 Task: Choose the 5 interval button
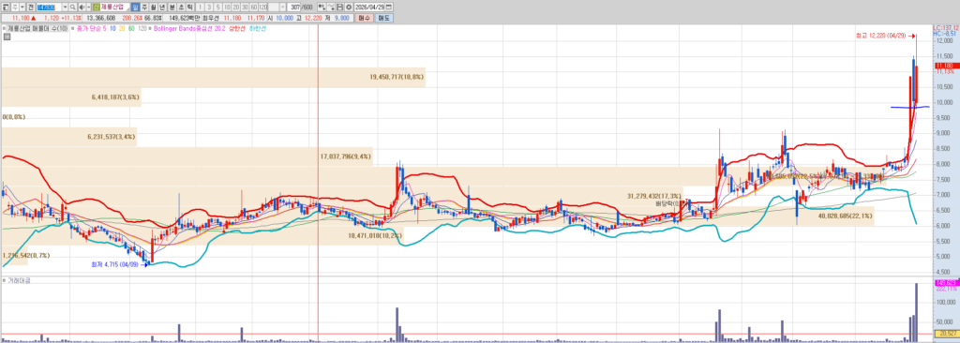pos(217,7)
